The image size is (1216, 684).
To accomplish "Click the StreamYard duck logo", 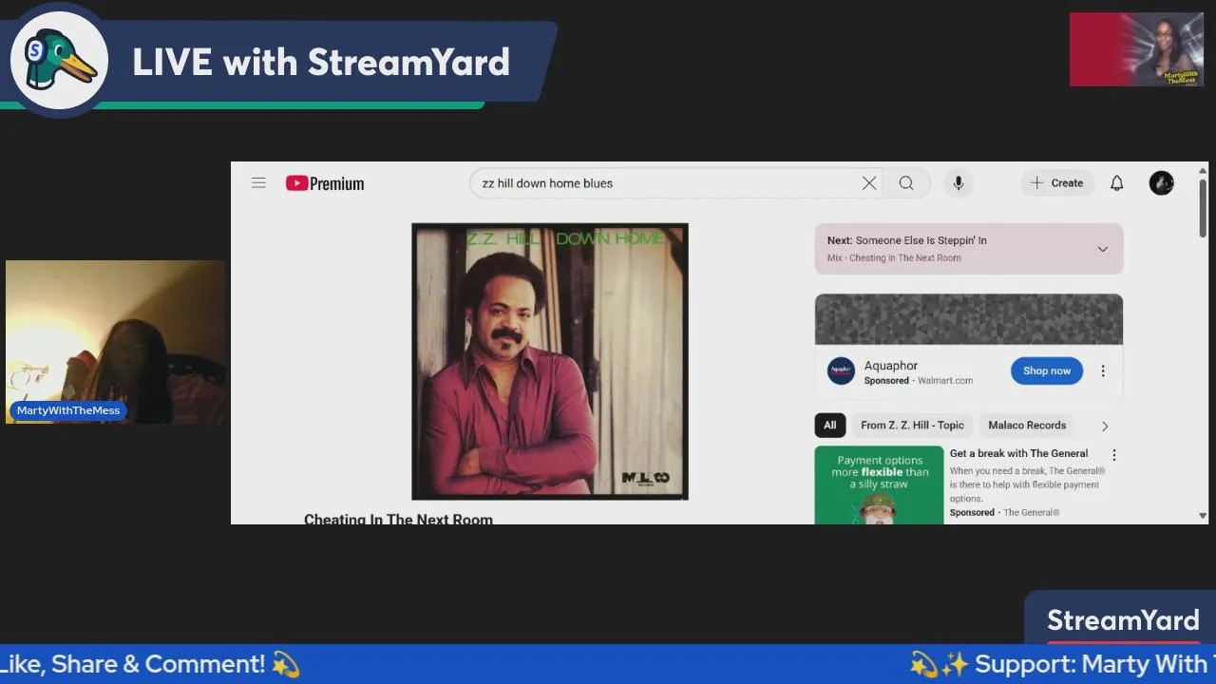I will 59,62.
